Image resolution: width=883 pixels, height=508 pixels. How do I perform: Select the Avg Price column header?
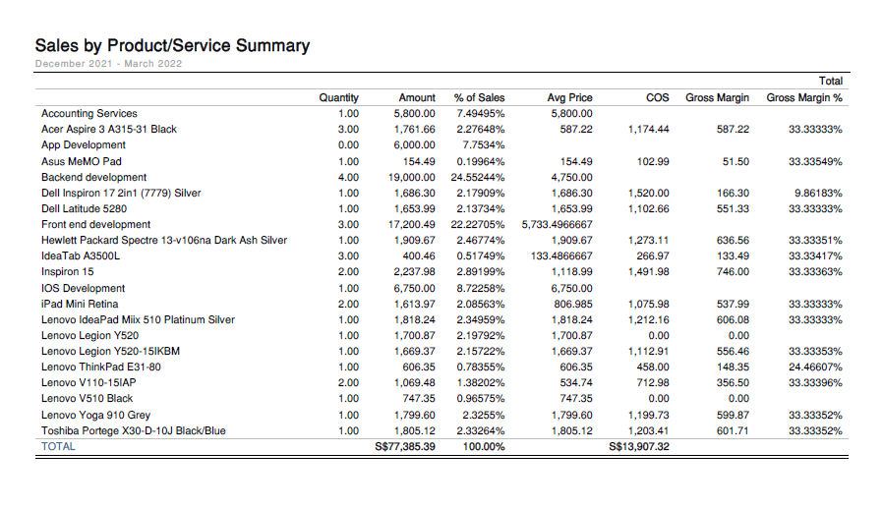[x=569, y=97]
